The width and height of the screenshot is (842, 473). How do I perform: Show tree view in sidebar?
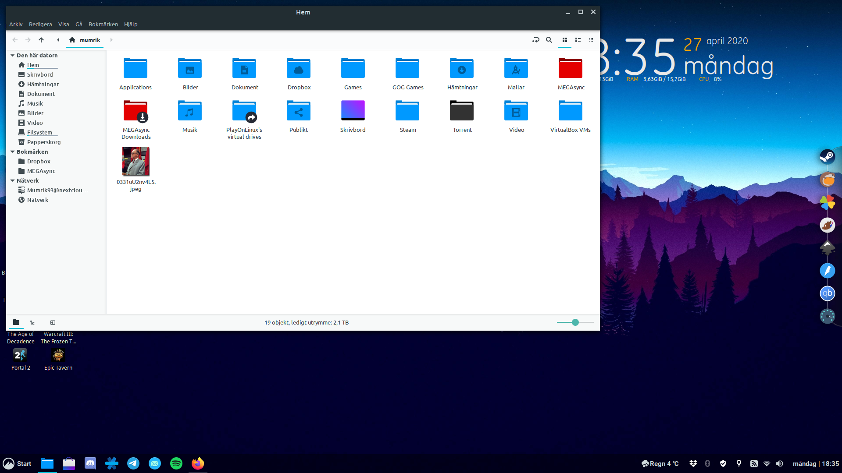(x=32, y=322)
